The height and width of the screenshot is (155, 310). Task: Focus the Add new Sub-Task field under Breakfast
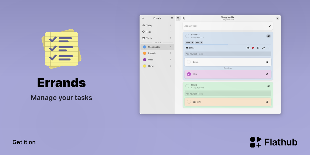(228, 54)
